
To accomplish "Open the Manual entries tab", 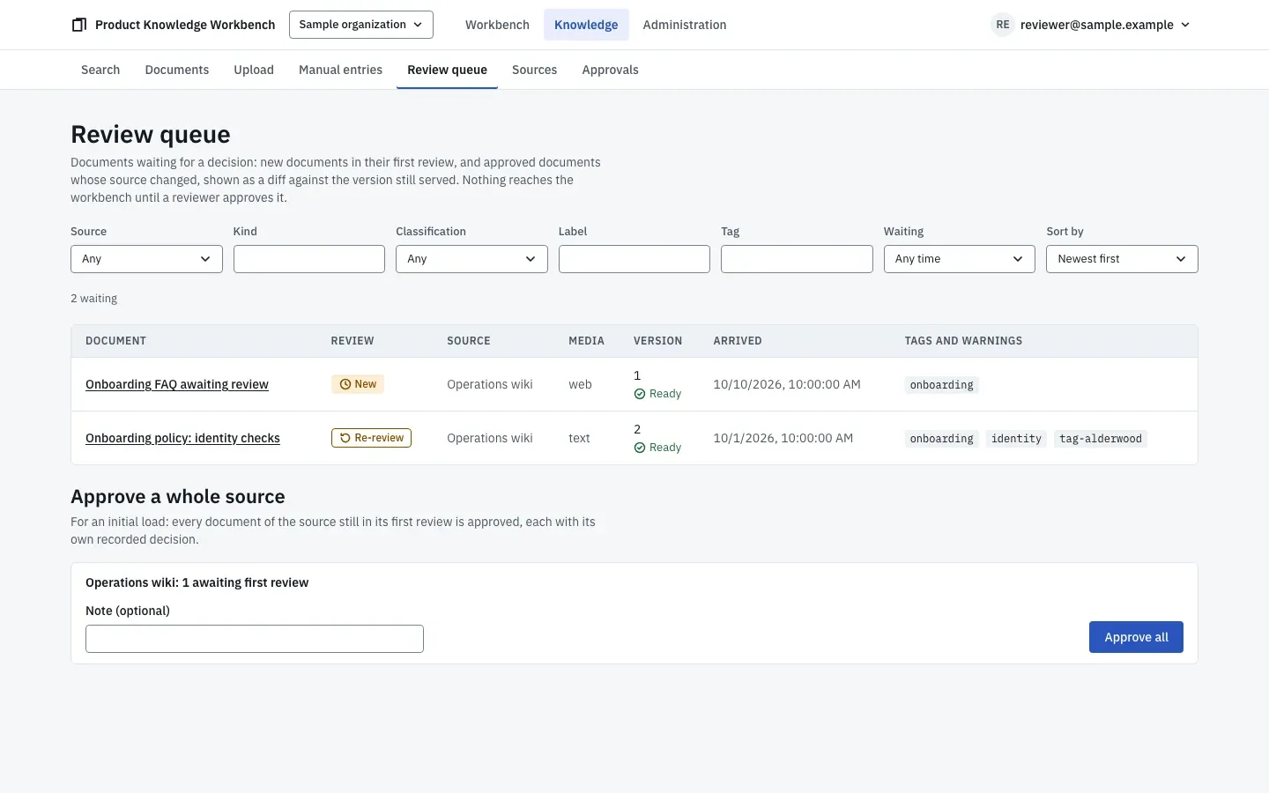I will (x=340, y=70).
